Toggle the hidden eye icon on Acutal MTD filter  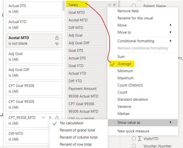point(57,44)
